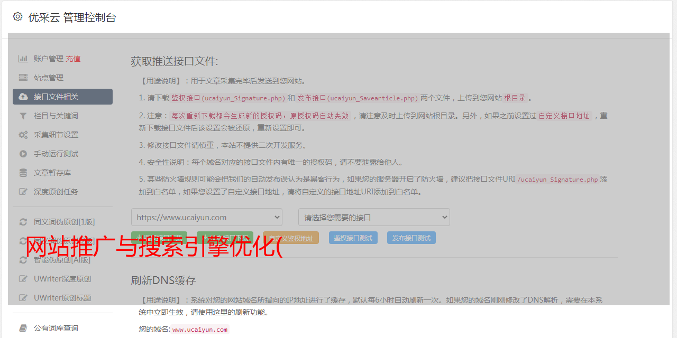Click the 发布接口(ucaiyun_Saveарticle.php) code text
The width and height of the screenshot is (677, 338).
358,98
